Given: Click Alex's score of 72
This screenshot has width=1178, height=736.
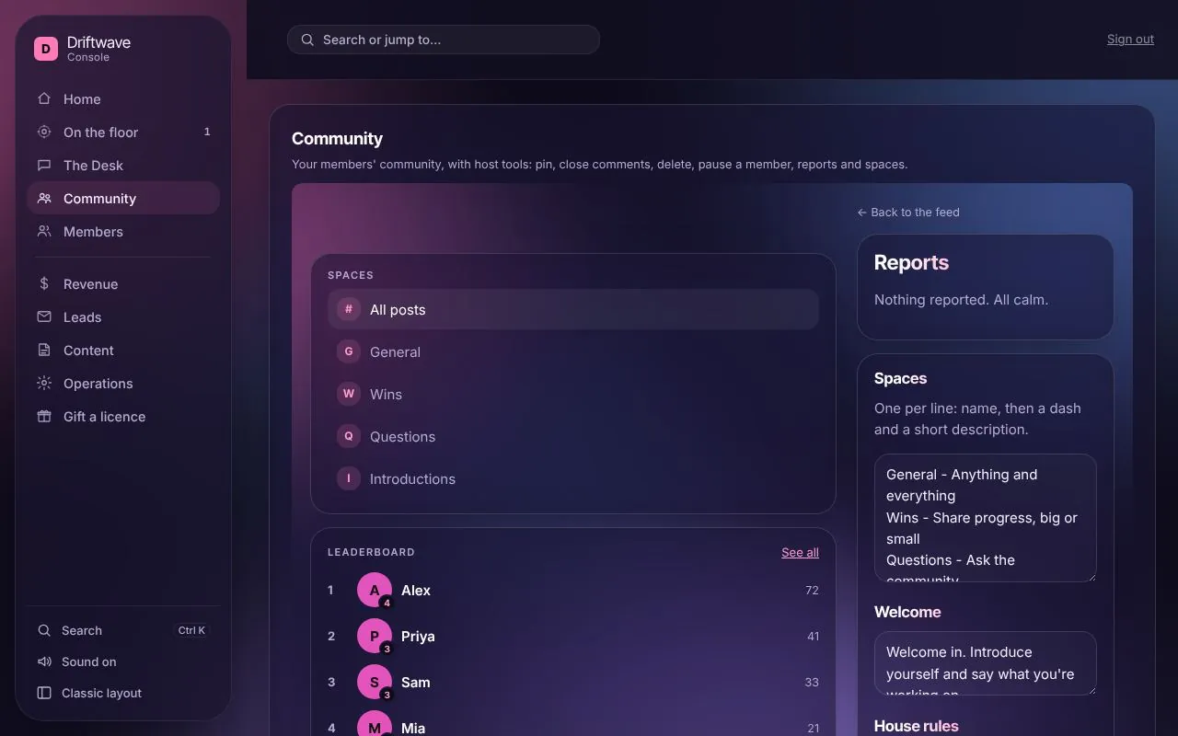Looking at the screenshot, I should pos(812,590).
